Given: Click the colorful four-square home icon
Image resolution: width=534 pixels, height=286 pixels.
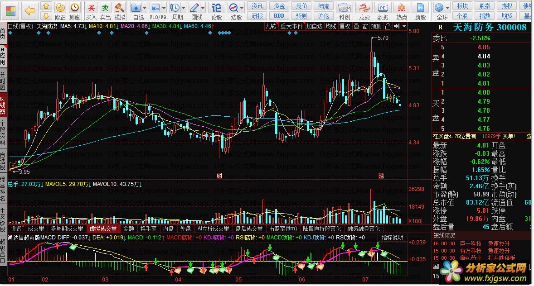Looking at the screenshot, I should [x=10, y=11].
